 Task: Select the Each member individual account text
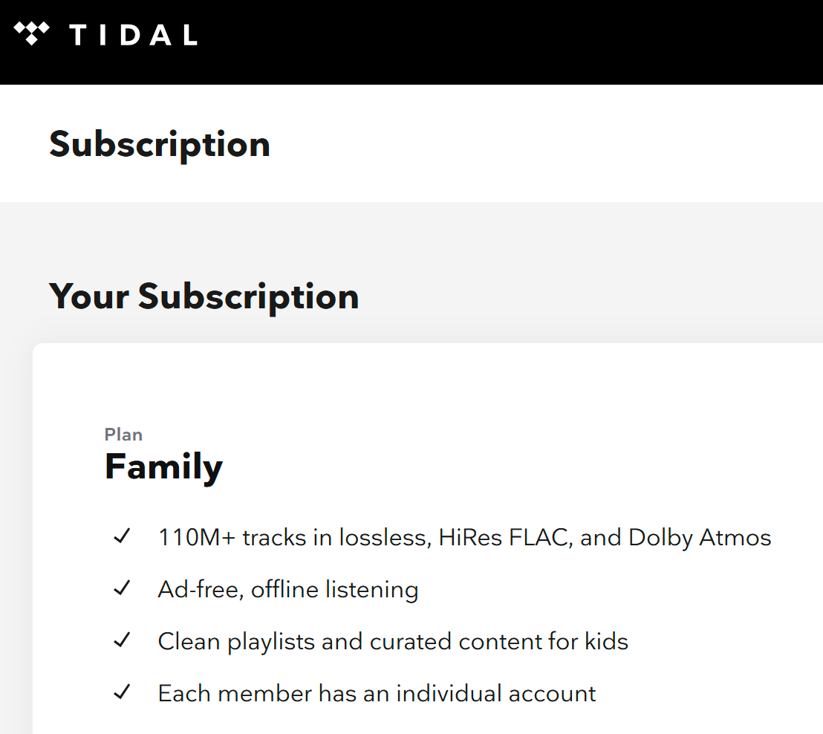click(x=377, y=694)
